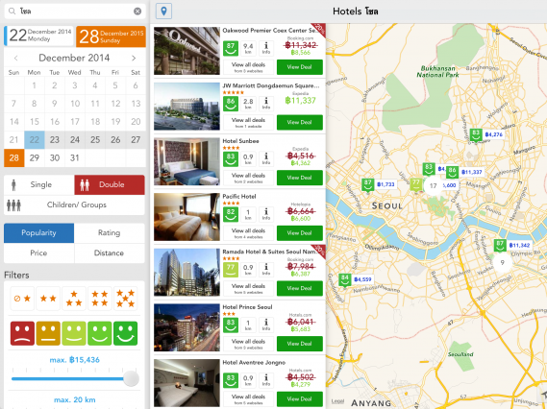
Task: Filter by zero to one star hotels
Action: pos(22,299)
